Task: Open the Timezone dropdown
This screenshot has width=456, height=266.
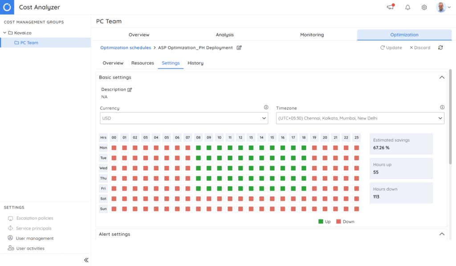Action: coord(360,118)
